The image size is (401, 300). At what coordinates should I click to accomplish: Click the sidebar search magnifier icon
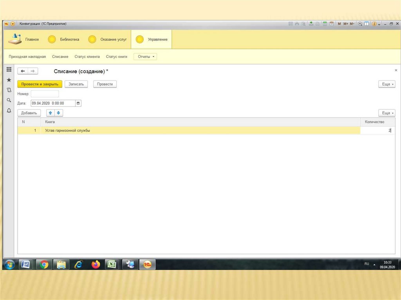(x=9, y=100)
